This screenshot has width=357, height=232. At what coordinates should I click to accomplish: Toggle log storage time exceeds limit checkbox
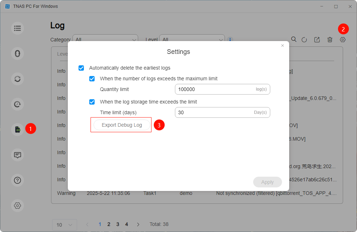(x=92, y=102)
